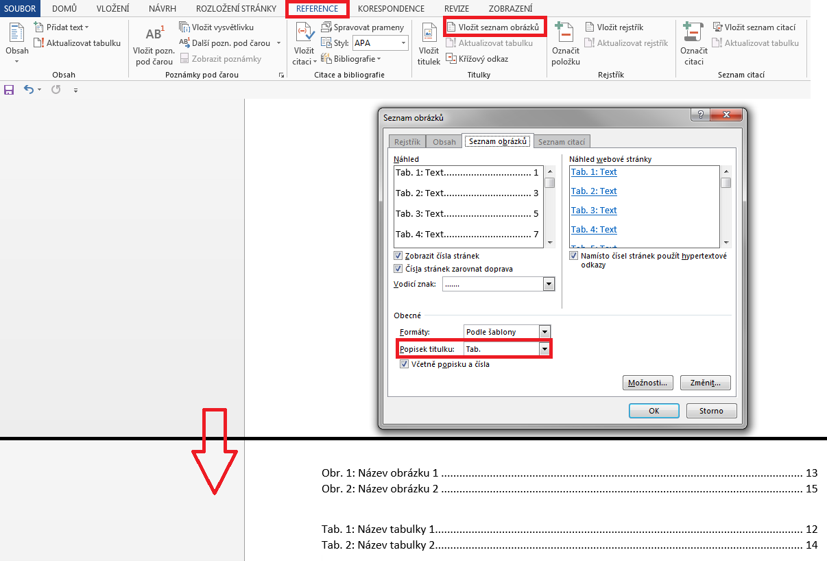Image resolution: width=827 pixels, height=561 pixels.
Task: Click the dialog help question mark button
Action: 699,115
